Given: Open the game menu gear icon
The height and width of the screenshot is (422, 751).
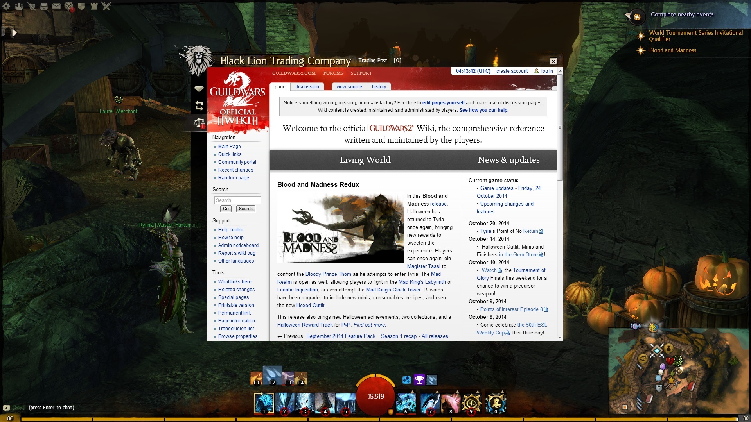Looking at the screenshot, I should coord(6,6).
